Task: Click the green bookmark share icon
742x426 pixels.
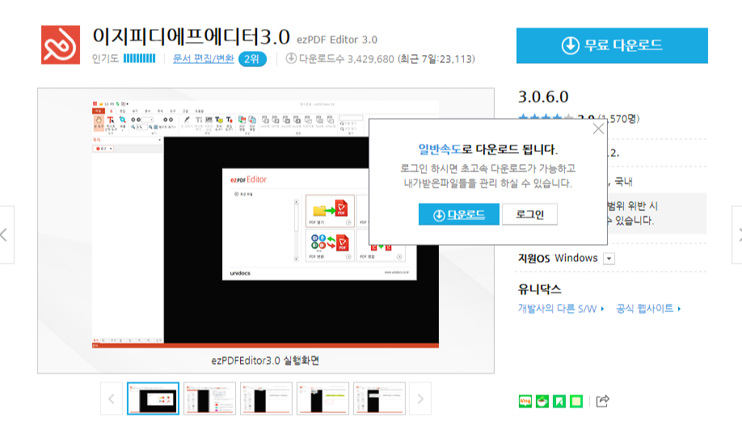Action: [x=559, y=402]
